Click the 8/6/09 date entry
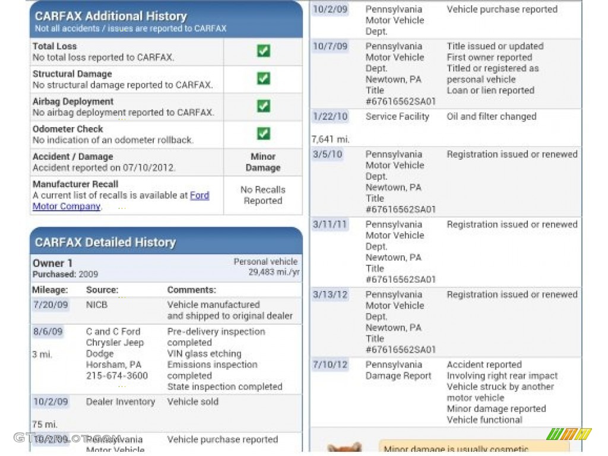The height and width of the screenshot is (456, 608). tap(47, 332)
